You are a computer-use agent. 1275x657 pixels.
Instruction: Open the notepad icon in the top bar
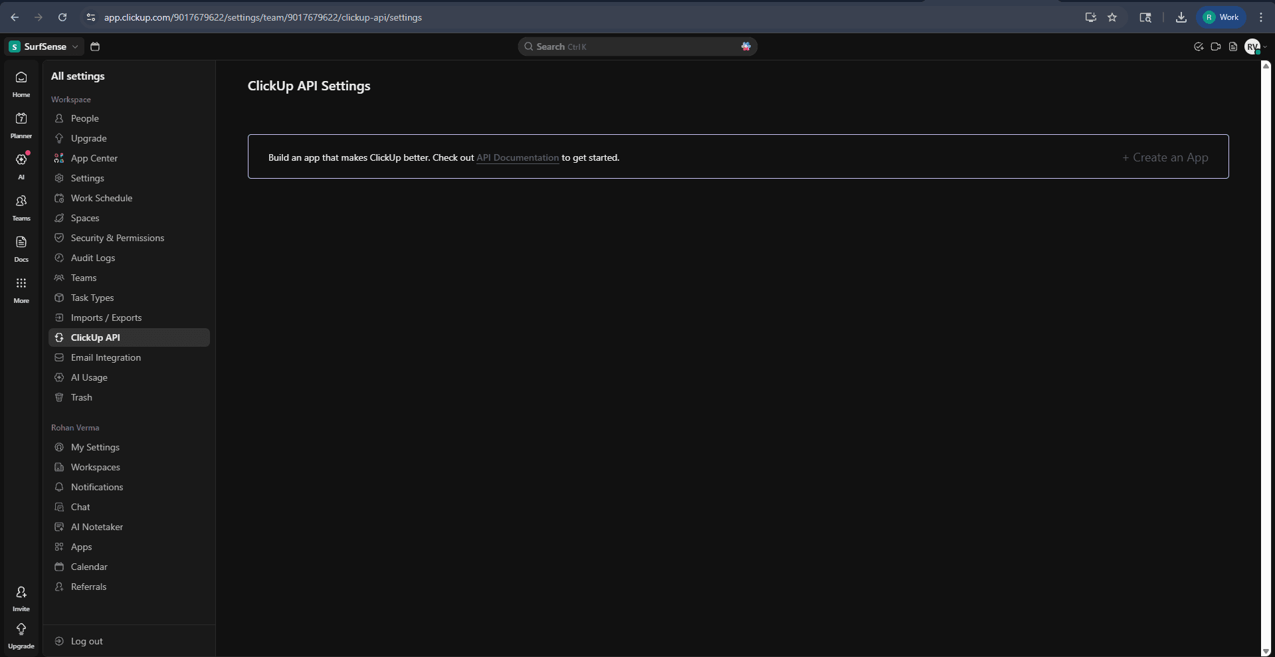(x=1232, y=47)
